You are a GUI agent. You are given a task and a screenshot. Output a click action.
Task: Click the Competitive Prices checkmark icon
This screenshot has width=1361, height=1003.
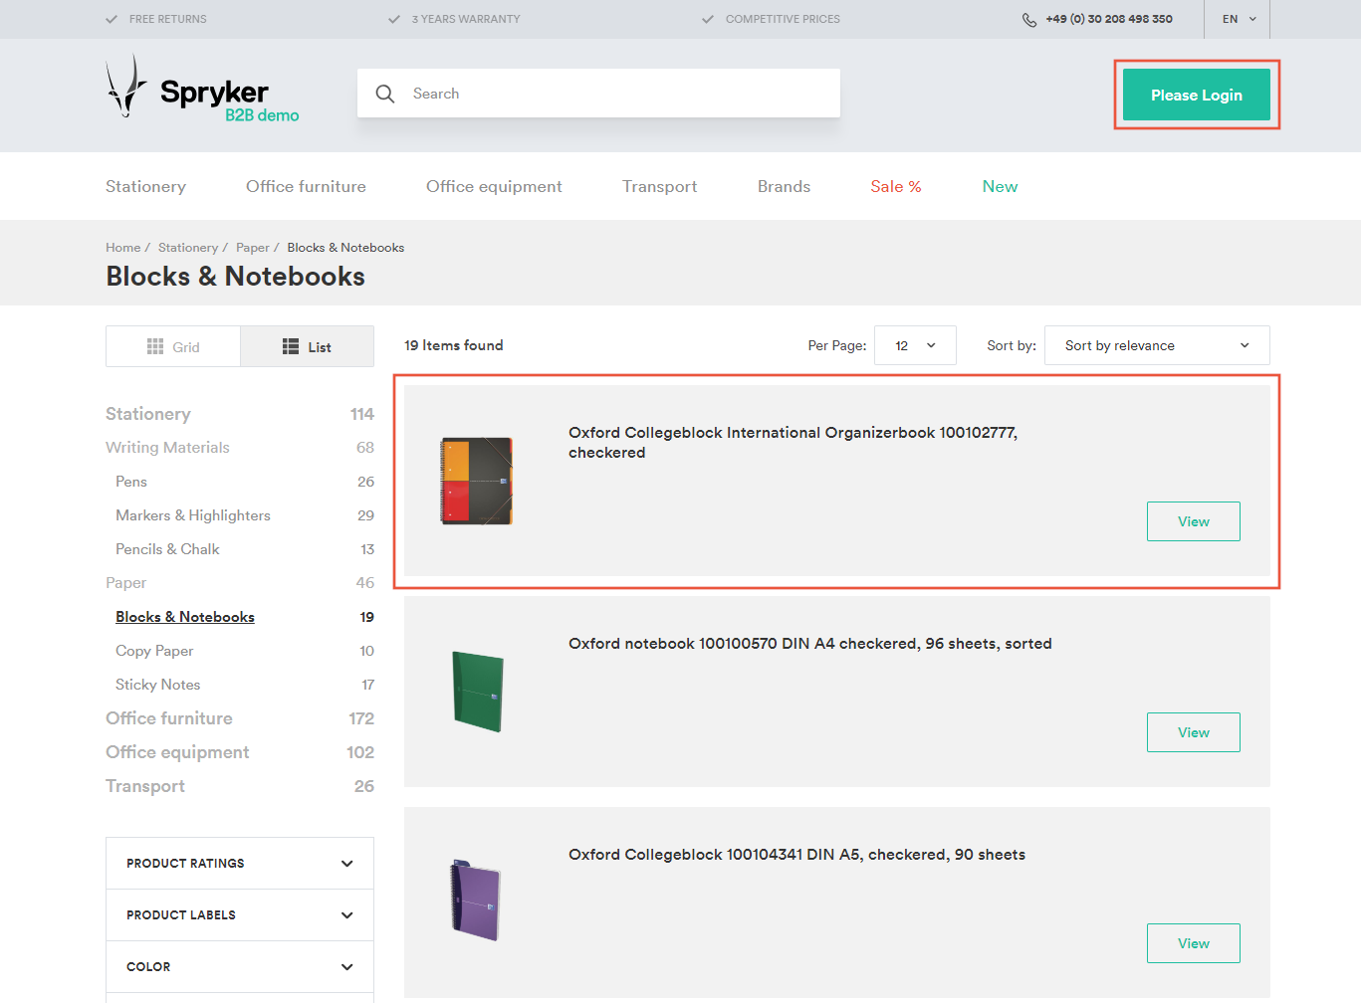point(708,19)
